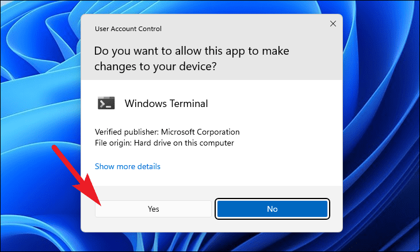This screenshot has width=420, height=252.
Task: Click the User Account Control title text
Action: coord(128,29)
